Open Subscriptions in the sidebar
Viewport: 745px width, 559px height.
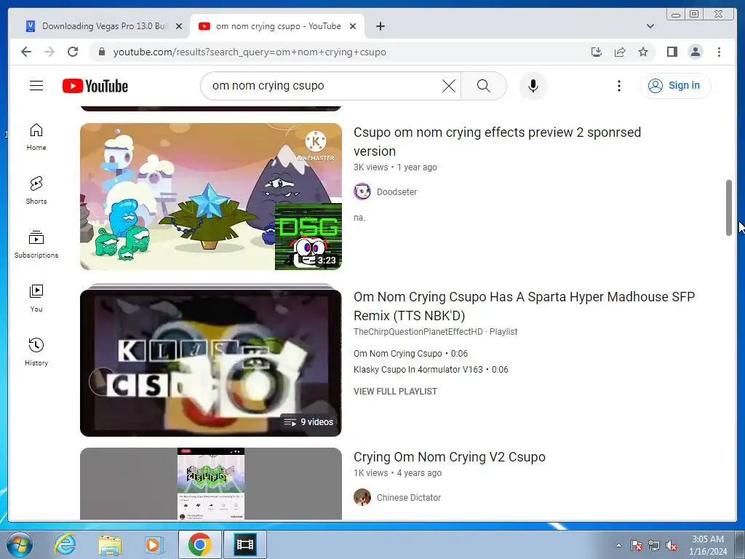(36, 245)
